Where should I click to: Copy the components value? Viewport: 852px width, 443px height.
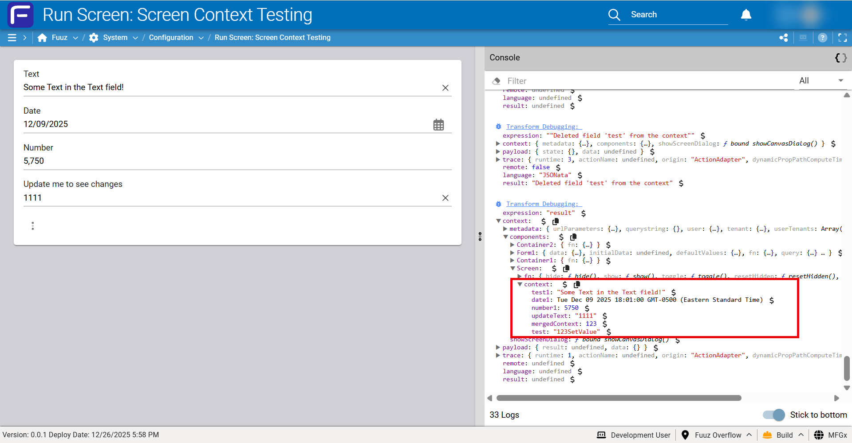click(573, 237)
